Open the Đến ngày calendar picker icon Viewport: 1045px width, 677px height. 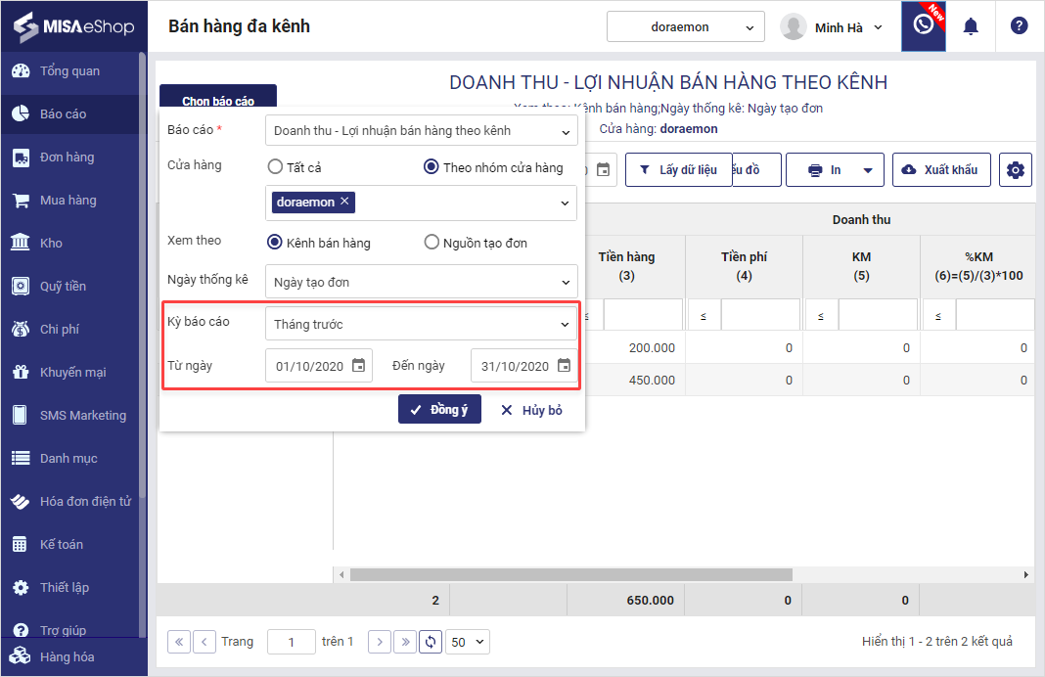coord(564,365)
